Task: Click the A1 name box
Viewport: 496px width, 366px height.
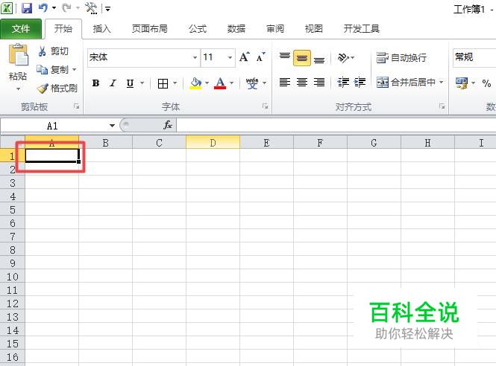Action: [x=54, y=126]
